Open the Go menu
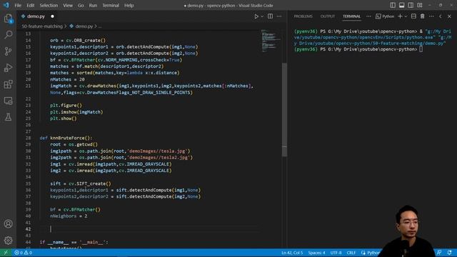Viewport: 457px width, 257px height. tap(81, 5)
